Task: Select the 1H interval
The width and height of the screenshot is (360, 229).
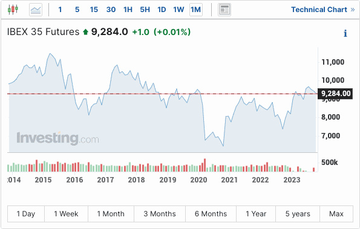Action: [128, 10]
